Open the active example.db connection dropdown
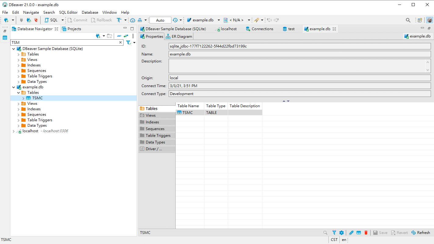 click(x=203, y=20)
